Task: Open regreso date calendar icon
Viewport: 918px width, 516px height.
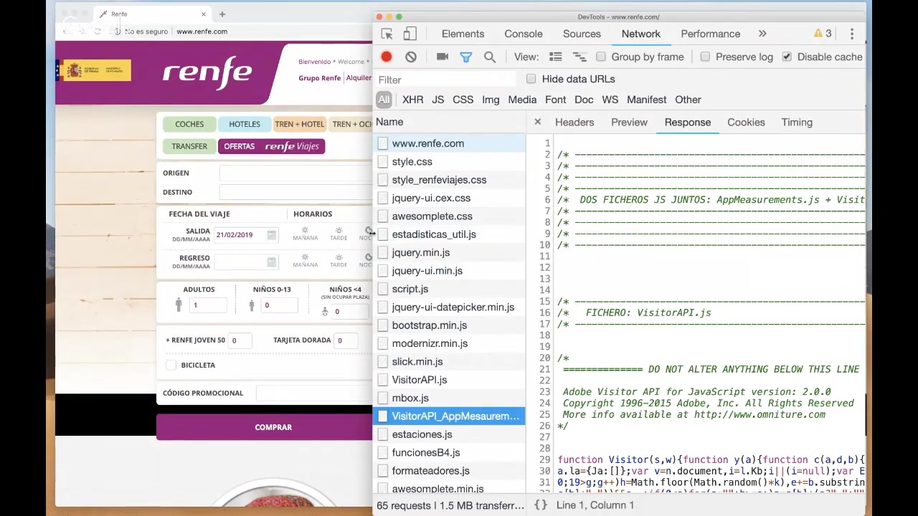Action: tap(272, 262)
